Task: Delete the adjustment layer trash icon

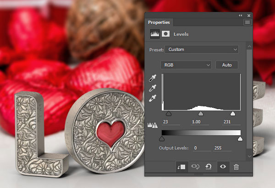Action: (x=236, y=167)
